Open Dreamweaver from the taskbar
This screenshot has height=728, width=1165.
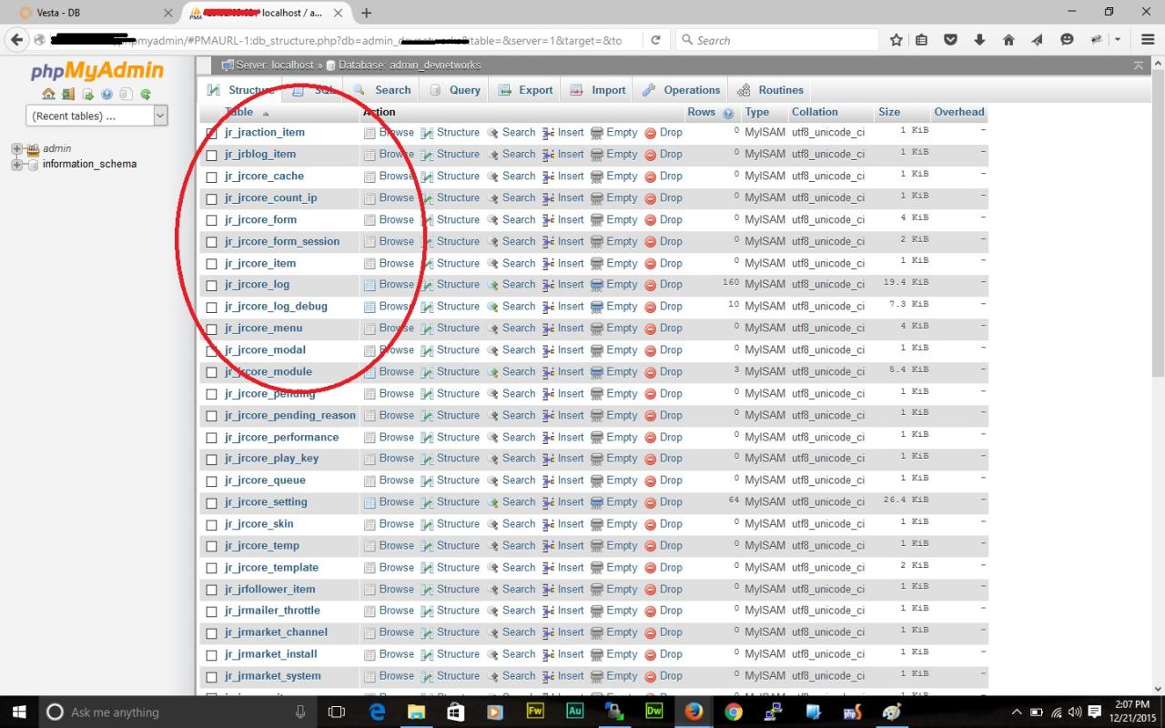pyautogui.click(x=653, y=712)
